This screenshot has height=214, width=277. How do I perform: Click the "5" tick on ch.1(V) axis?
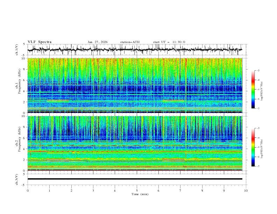click(x=24, y=44)
